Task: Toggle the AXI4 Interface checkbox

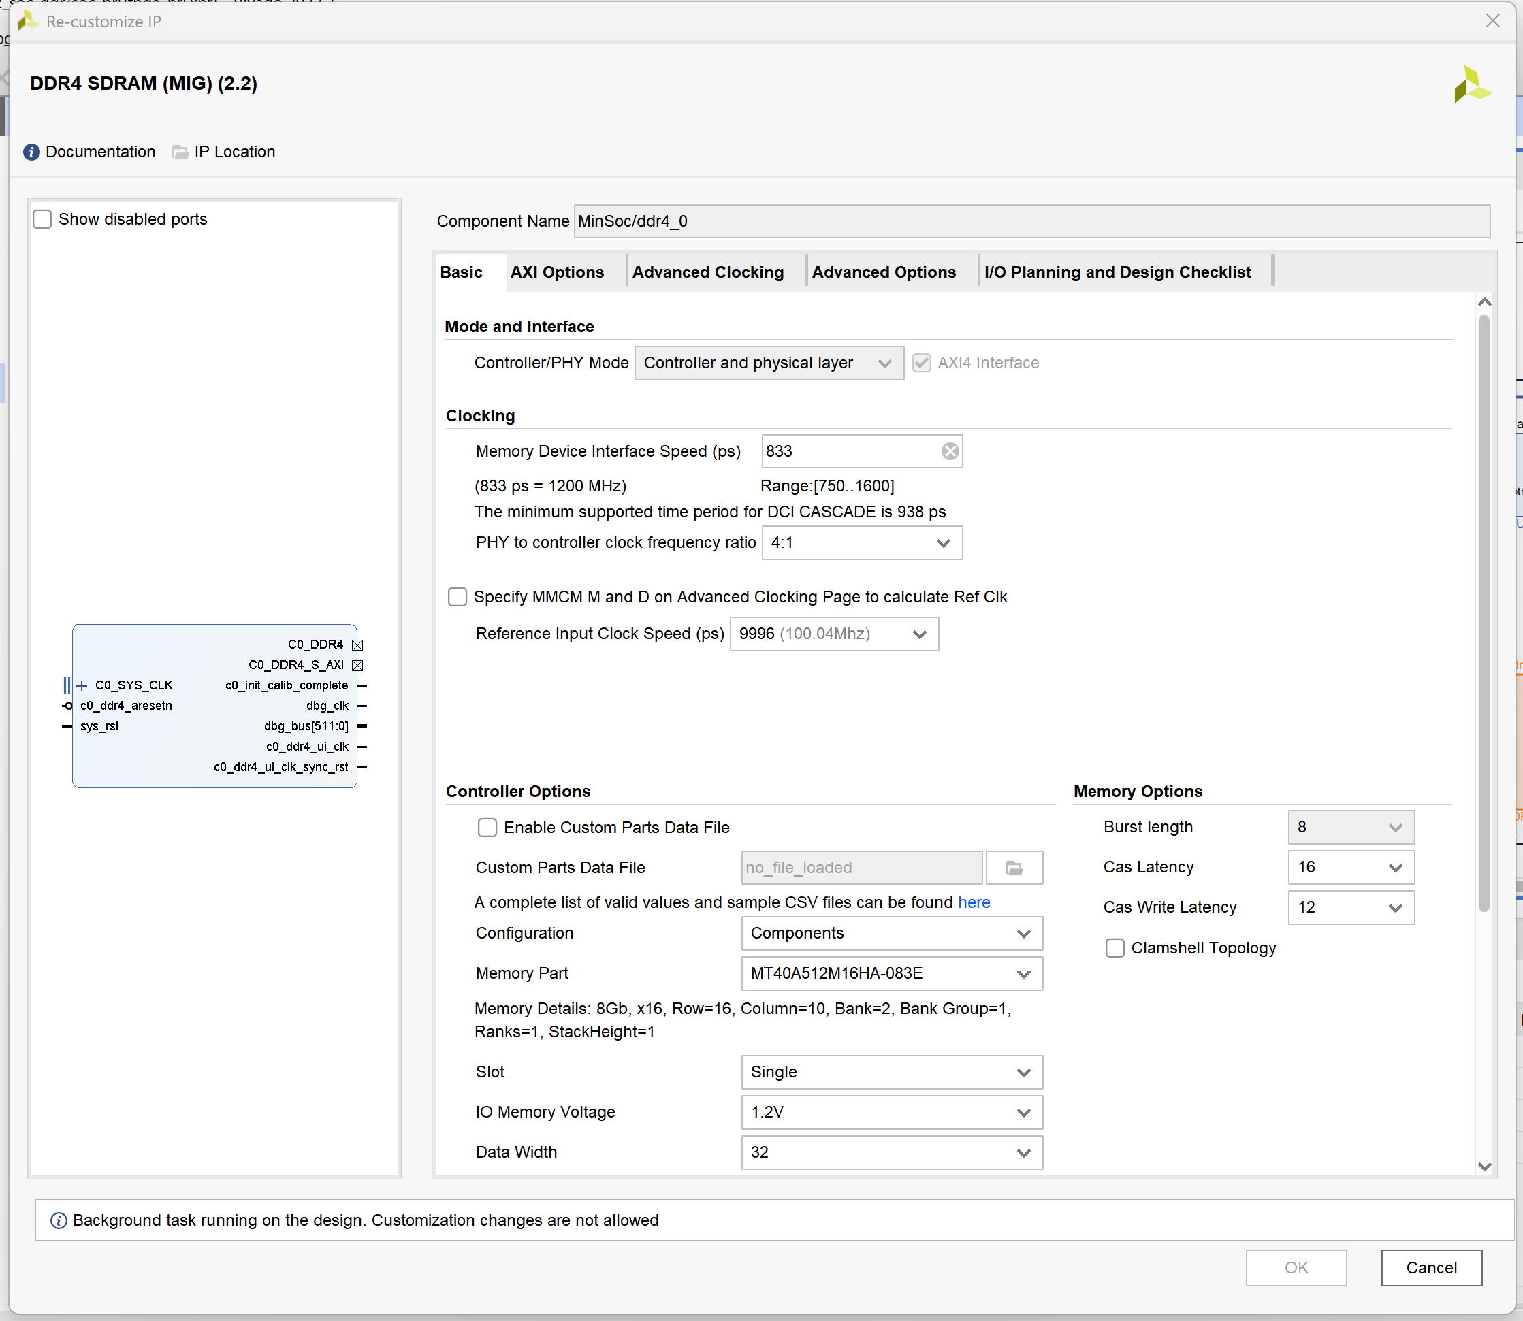Action: [921, 363]
